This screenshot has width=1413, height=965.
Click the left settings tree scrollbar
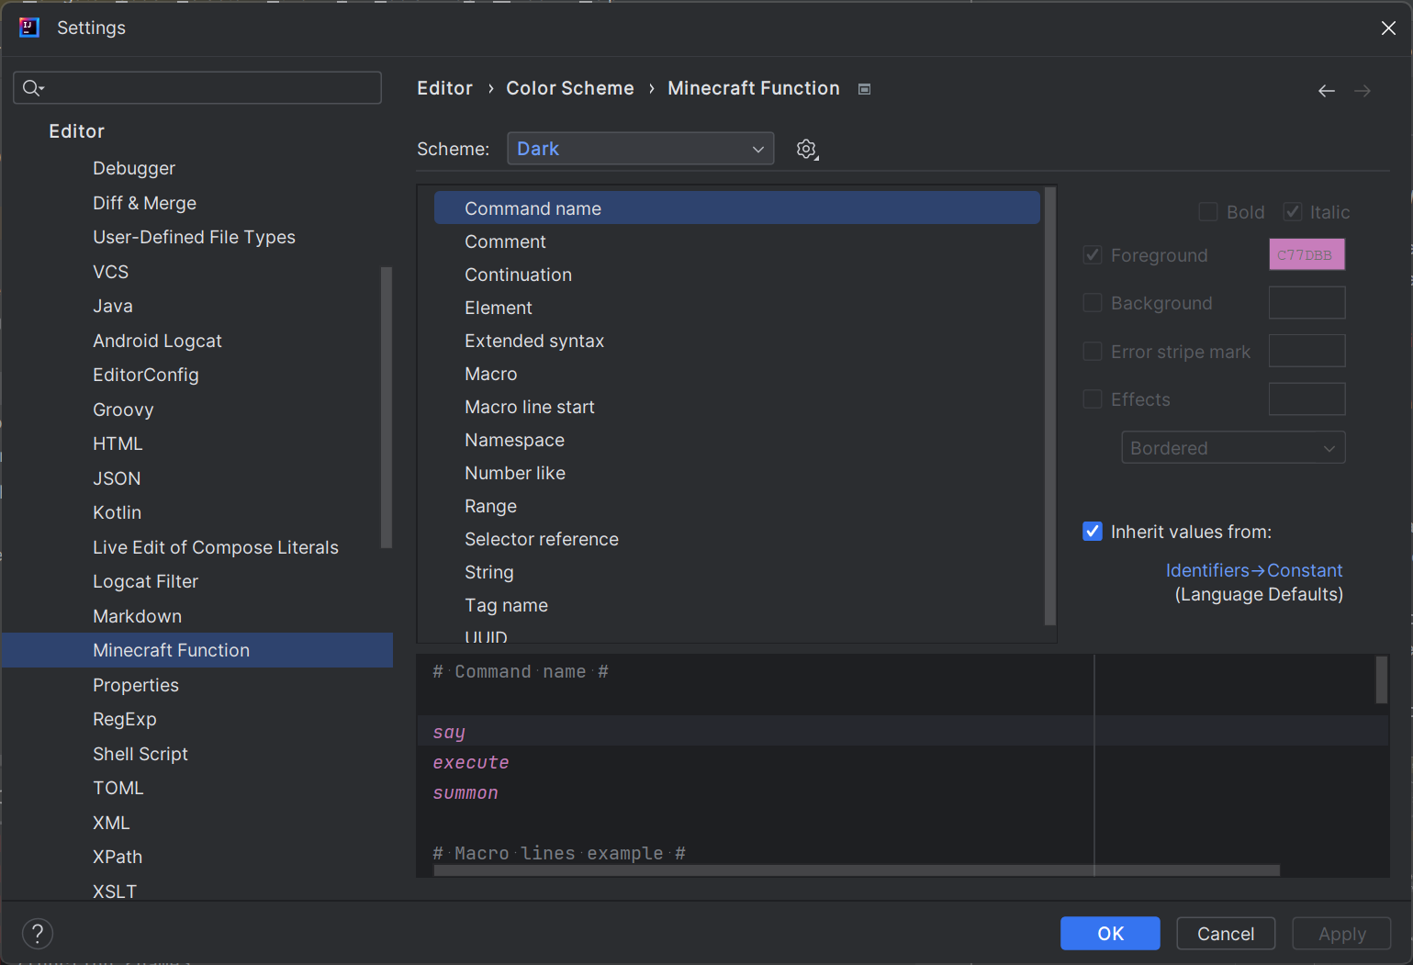387,407
